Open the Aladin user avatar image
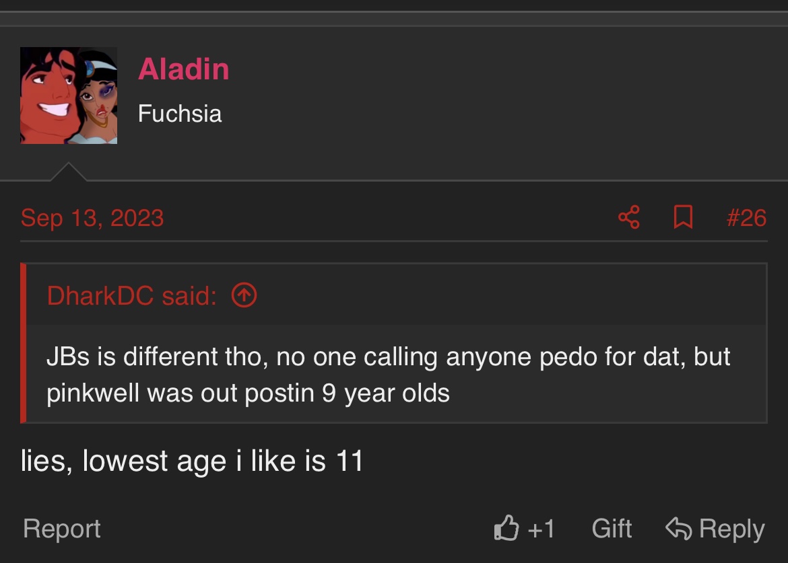 coord(69,96)
